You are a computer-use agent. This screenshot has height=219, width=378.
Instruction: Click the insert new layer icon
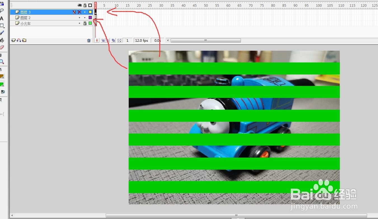13,40
